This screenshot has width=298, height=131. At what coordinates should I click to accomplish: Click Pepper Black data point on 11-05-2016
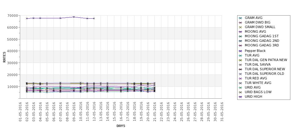pos(87,18)
